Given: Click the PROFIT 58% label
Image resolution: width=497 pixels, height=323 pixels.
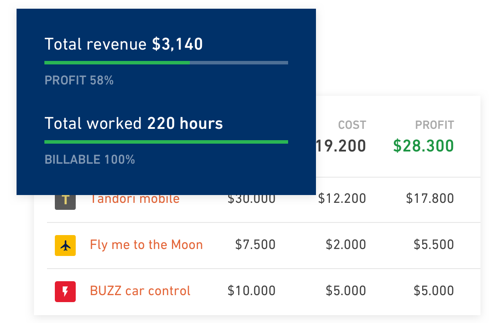Looking at the screenshot, I should (x=79, y=80).
